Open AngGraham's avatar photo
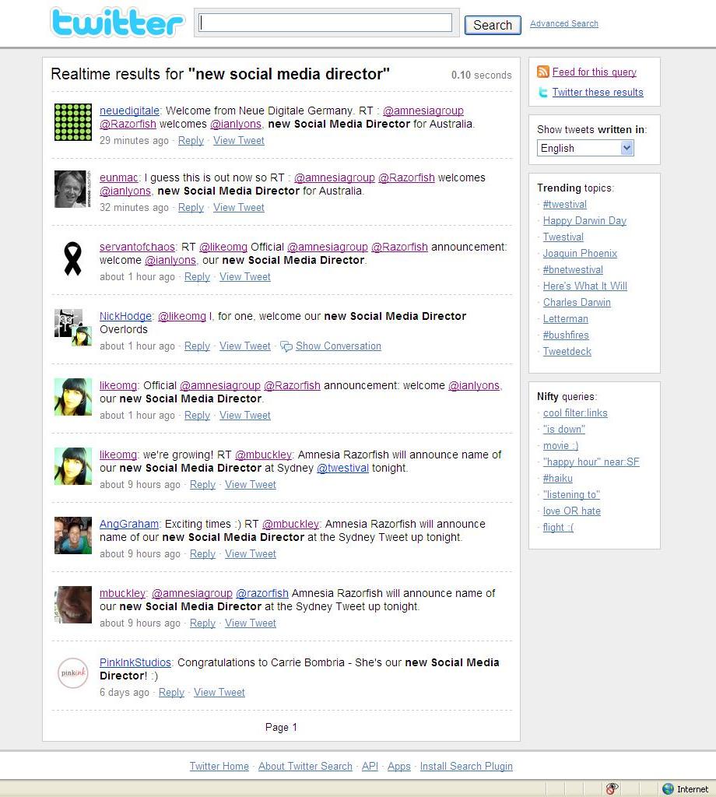Viewport: 716px width, 797px height. click(x=73, y=535)
